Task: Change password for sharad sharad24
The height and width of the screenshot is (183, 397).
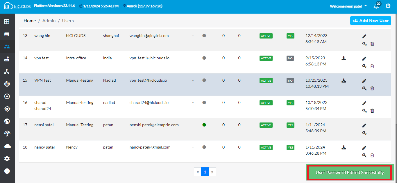Action: pos(364,111)
